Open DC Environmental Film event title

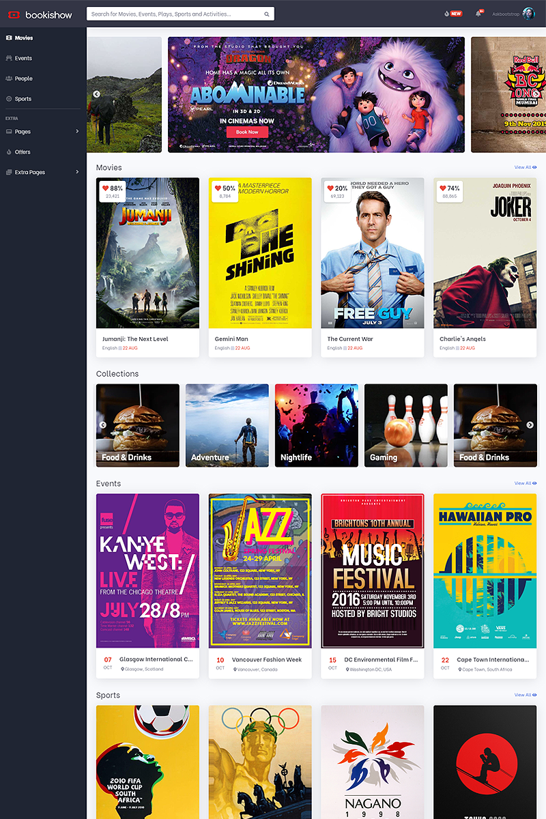381,659
